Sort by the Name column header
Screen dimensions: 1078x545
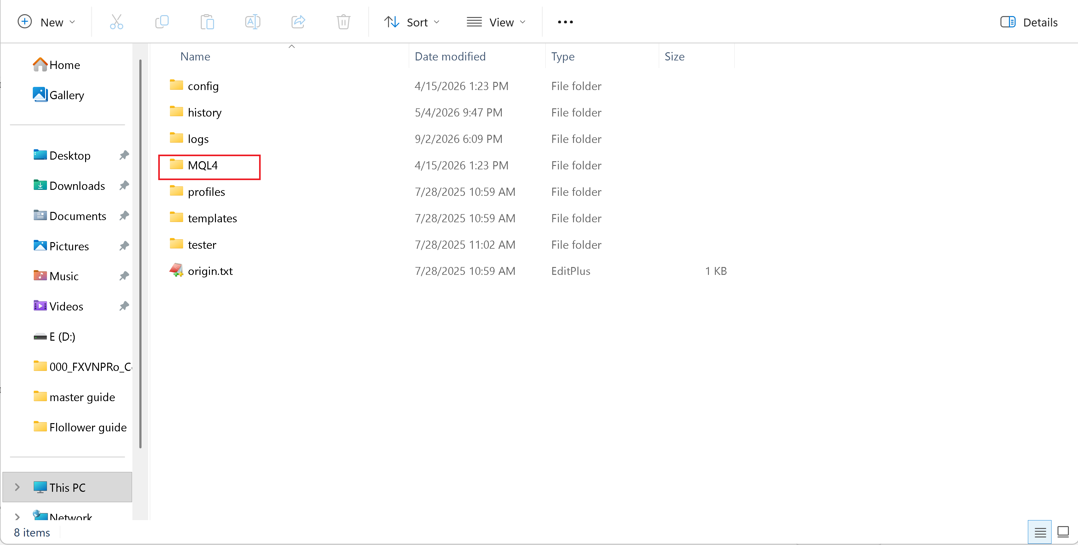(195, 56)
